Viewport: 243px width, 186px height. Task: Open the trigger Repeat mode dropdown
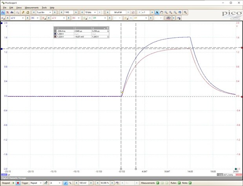coord(37,183)
